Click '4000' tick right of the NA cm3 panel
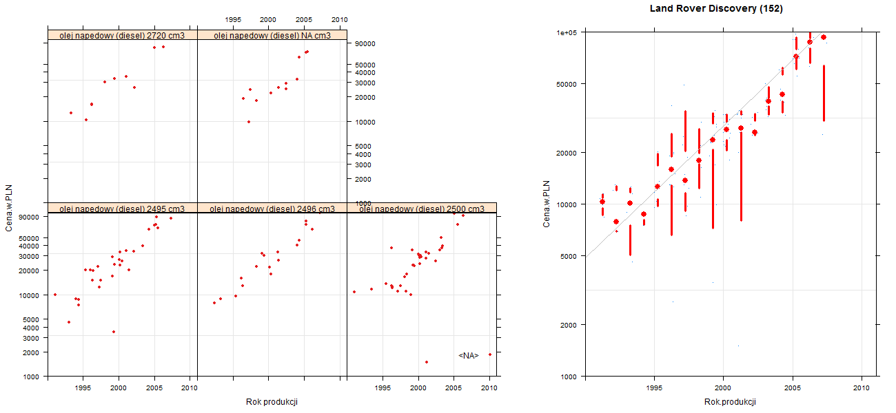 click(x=363, y=154)
